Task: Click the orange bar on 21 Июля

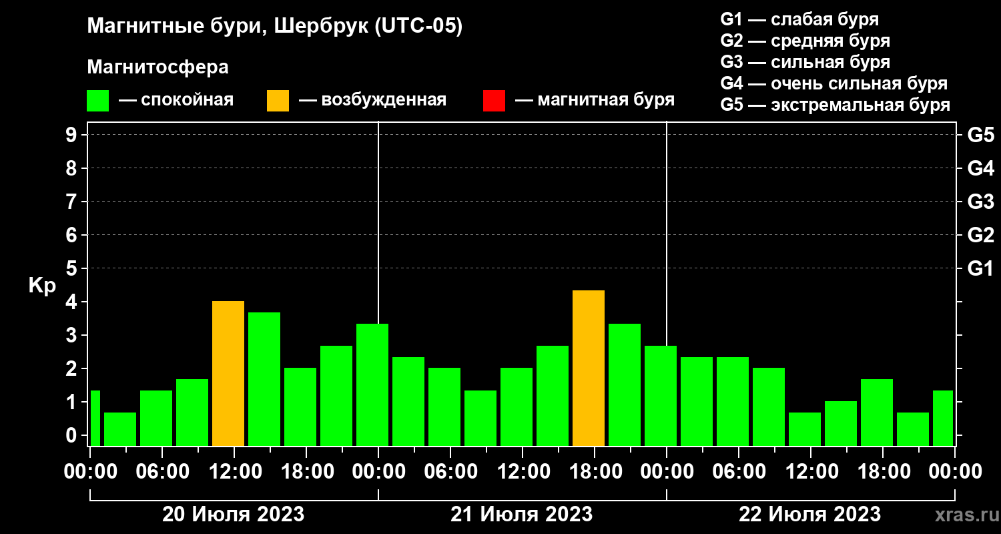Action: tap(589, 368)
